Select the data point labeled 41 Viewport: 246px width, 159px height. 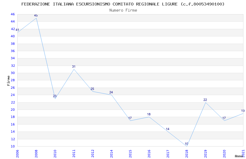pos(17,30)
